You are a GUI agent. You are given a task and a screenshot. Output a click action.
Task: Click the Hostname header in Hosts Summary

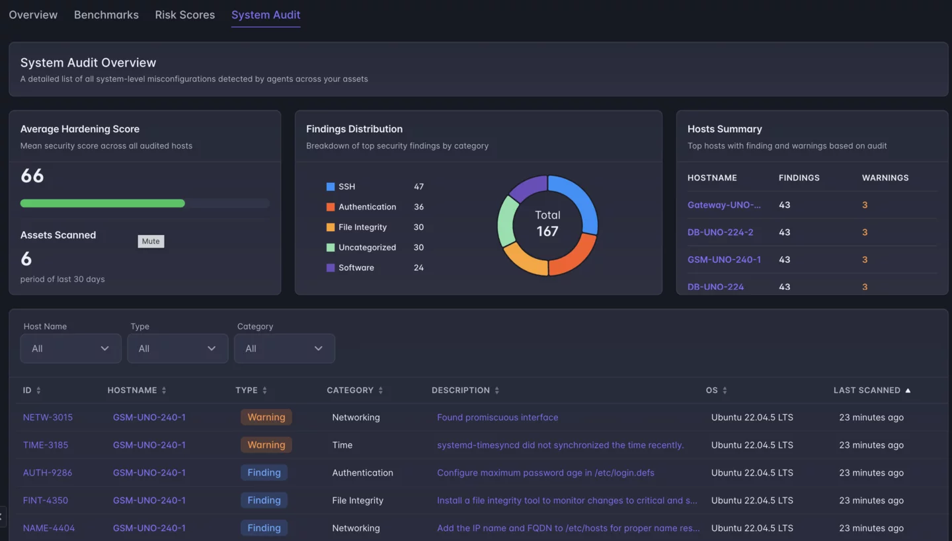pos(712,178)
